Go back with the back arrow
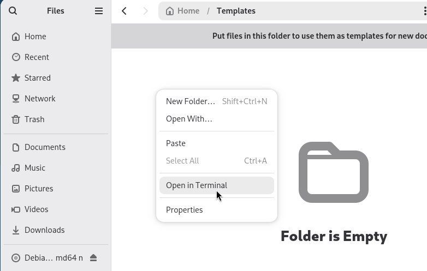This screenshot has width=427, height=271. pos(124,11)
